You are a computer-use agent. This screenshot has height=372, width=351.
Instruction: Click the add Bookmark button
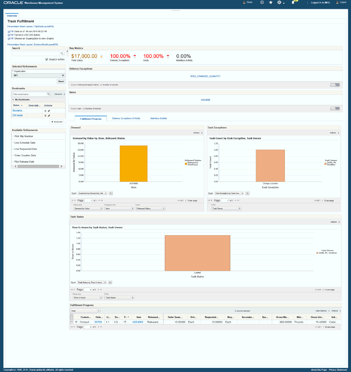click(57, 122)
